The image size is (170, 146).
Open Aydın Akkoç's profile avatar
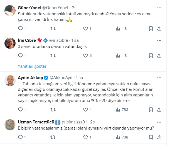click(10, 81)
